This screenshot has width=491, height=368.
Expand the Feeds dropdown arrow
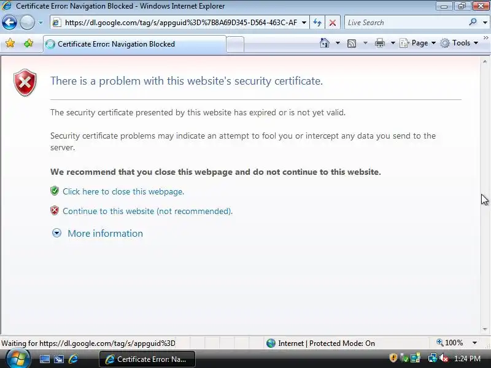coord(365,43)
